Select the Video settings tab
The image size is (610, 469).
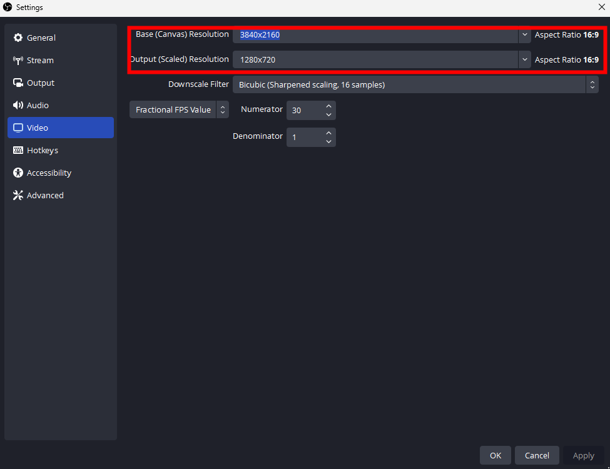point(61,128)
